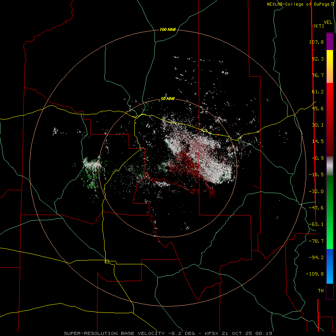Click the -94.2 velocity scale value

(316, 257)
